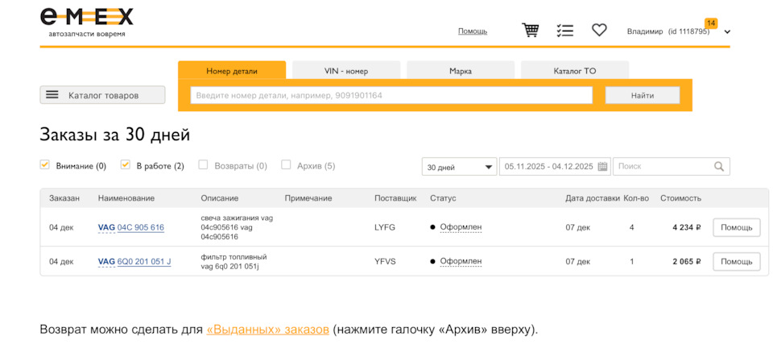Screen dimensions: 773x357
Task: Click user name Владимир (id 1118795)
Action: [668, 31]
